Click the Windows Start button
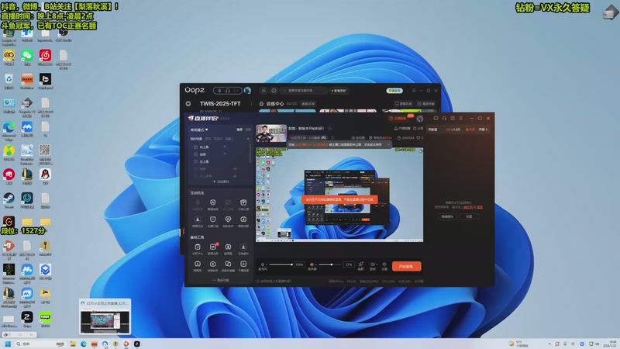620x349 pixels. click(8, 344)
